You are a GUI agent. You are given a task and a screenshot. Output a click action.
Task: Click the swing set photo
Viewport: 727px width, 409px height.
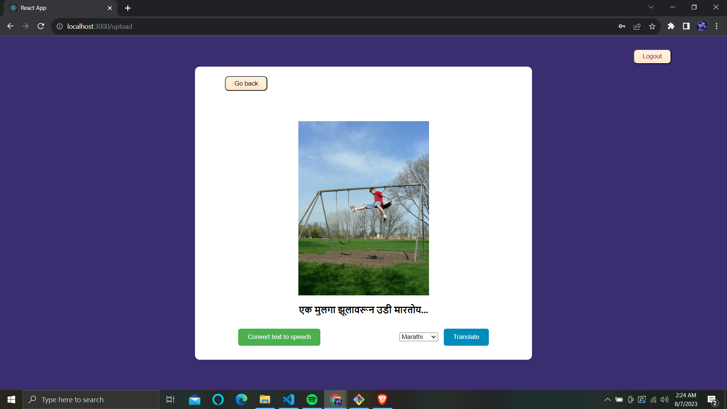coord(363,208)
